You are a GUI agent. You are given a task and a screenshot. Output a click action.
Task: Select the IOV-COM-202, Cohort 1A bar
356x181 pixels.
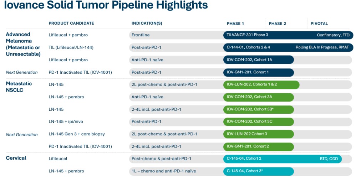coord(258,60)
